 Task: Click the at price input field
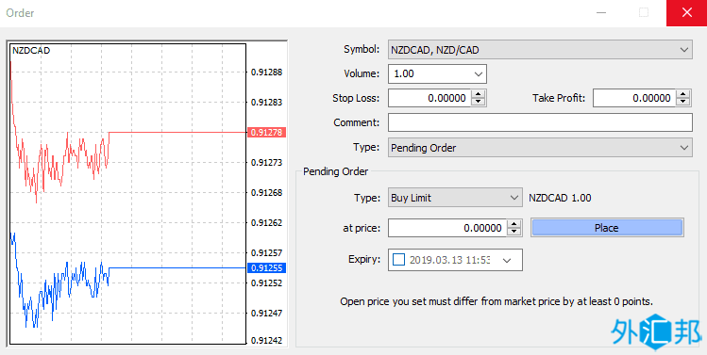tap(447, 228)
